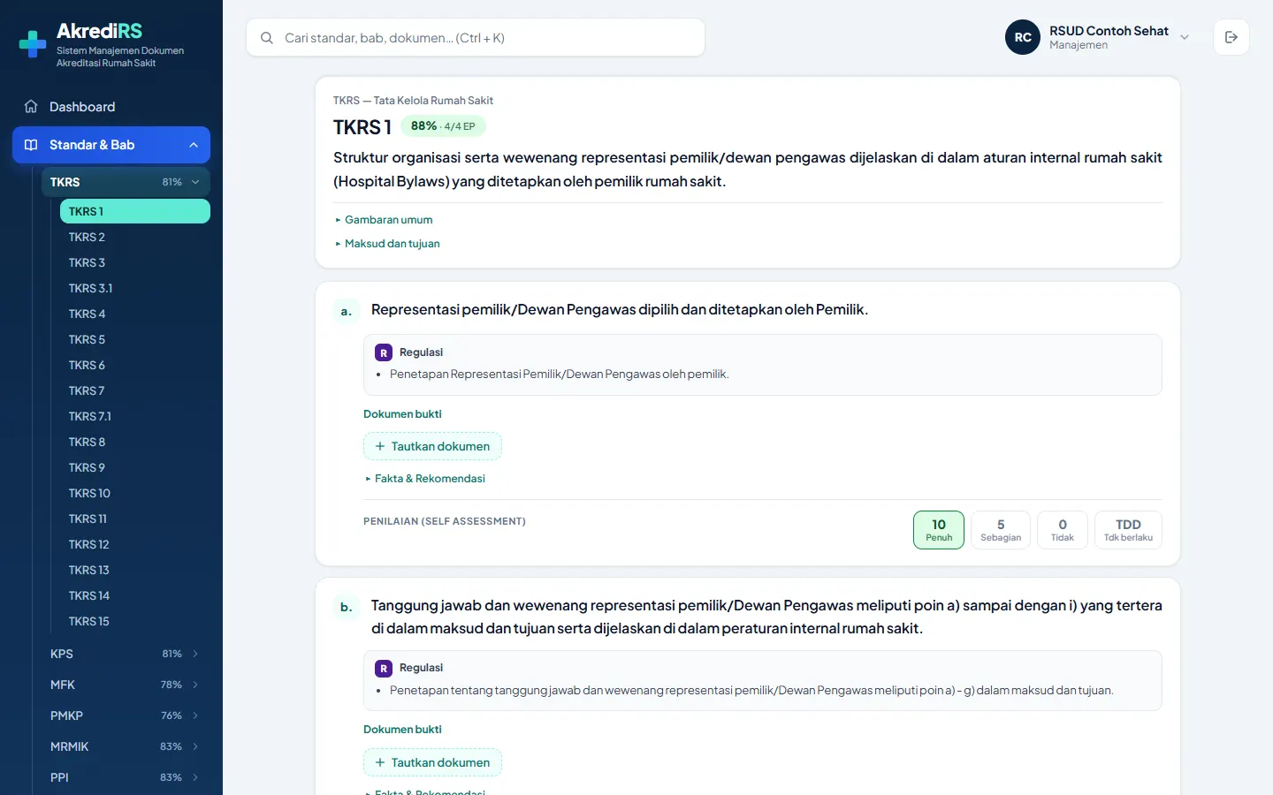
Task: Open TKRS 5 standard
Action: click(x=135, y=339)
